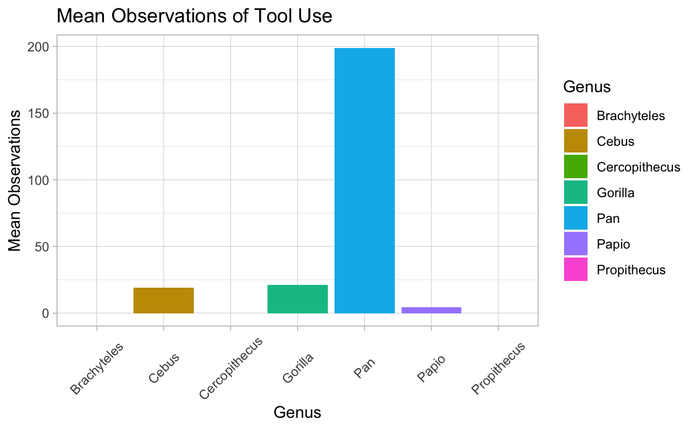
Task: Select the blue Pan legend swatch
Action: 576,218
